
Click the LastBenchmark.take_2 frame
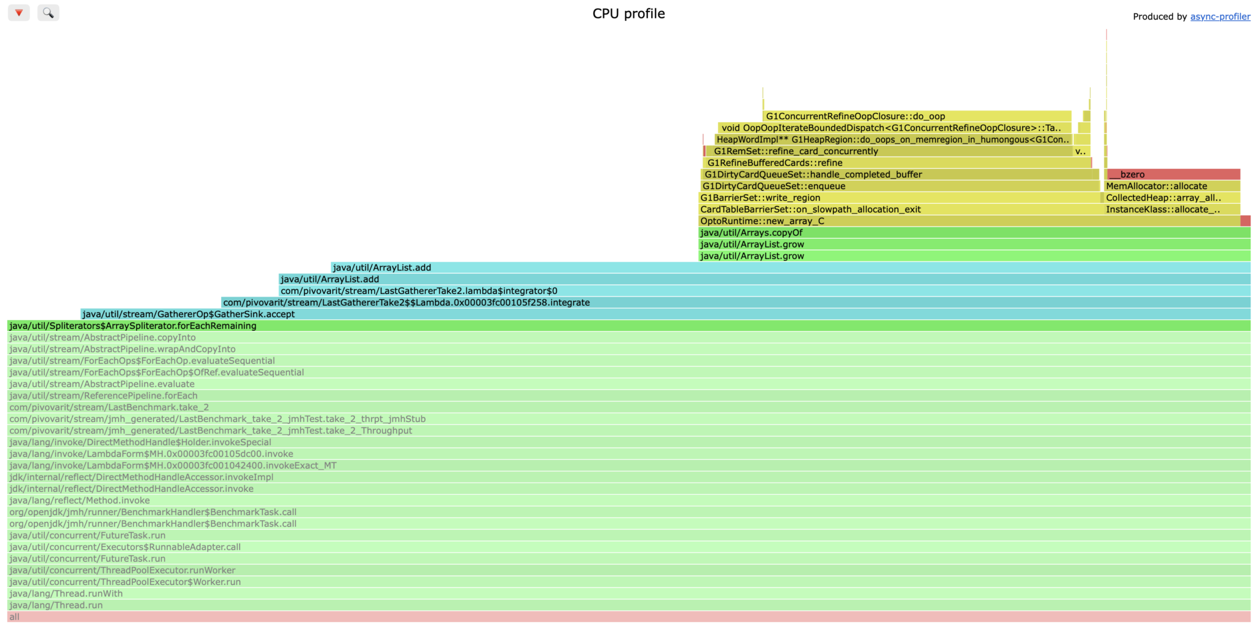[x=628, y=408]
